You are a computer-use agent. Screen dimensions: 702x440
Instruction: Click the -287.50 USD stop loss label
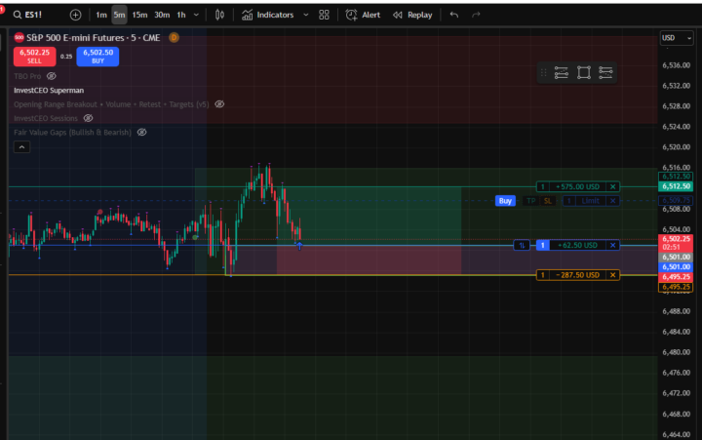click(577, 275)
